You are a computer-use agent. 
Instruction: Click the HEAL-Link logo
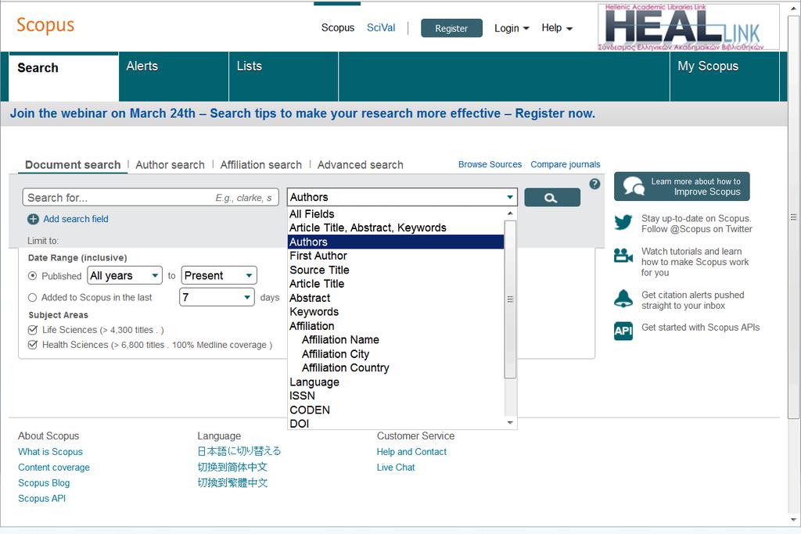click(688, 27)
